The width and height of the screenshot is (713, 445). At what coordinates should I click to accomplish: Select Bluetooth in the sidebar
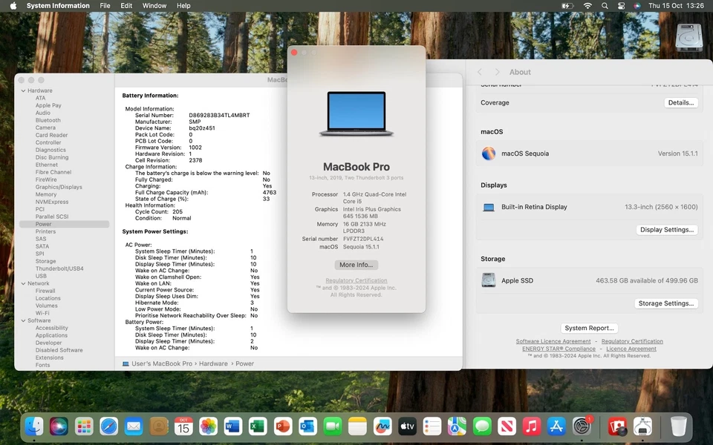[x=48, y=120]
